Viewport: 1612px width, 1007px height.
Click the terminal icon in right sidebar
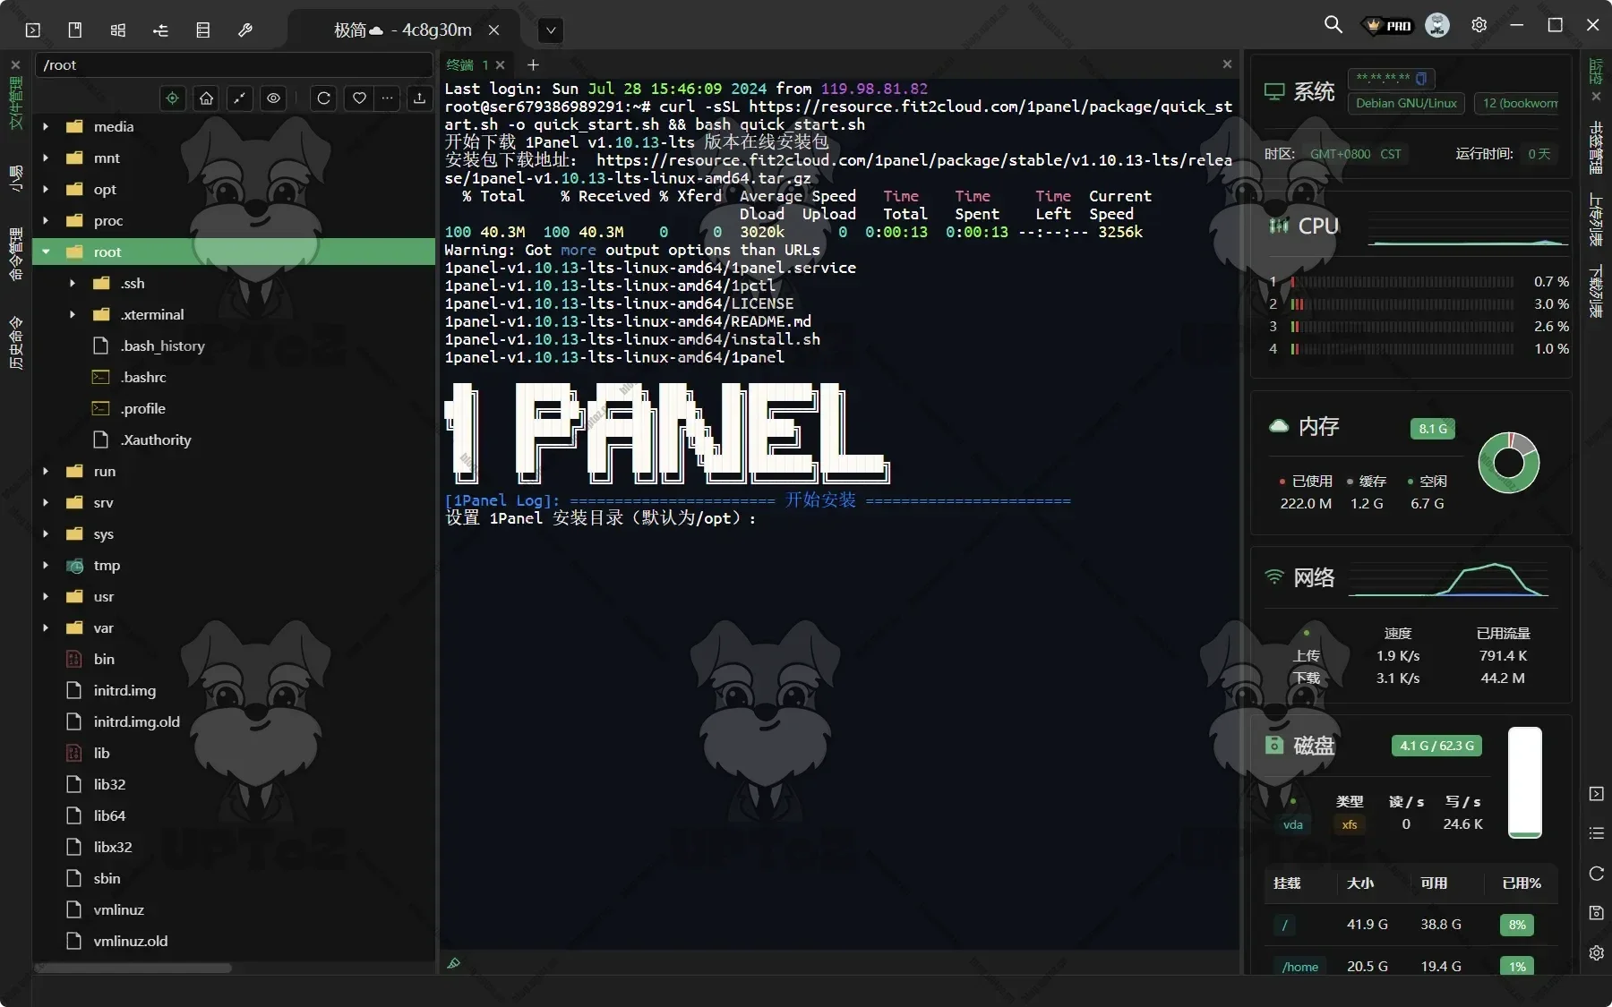pos(1596,794)
